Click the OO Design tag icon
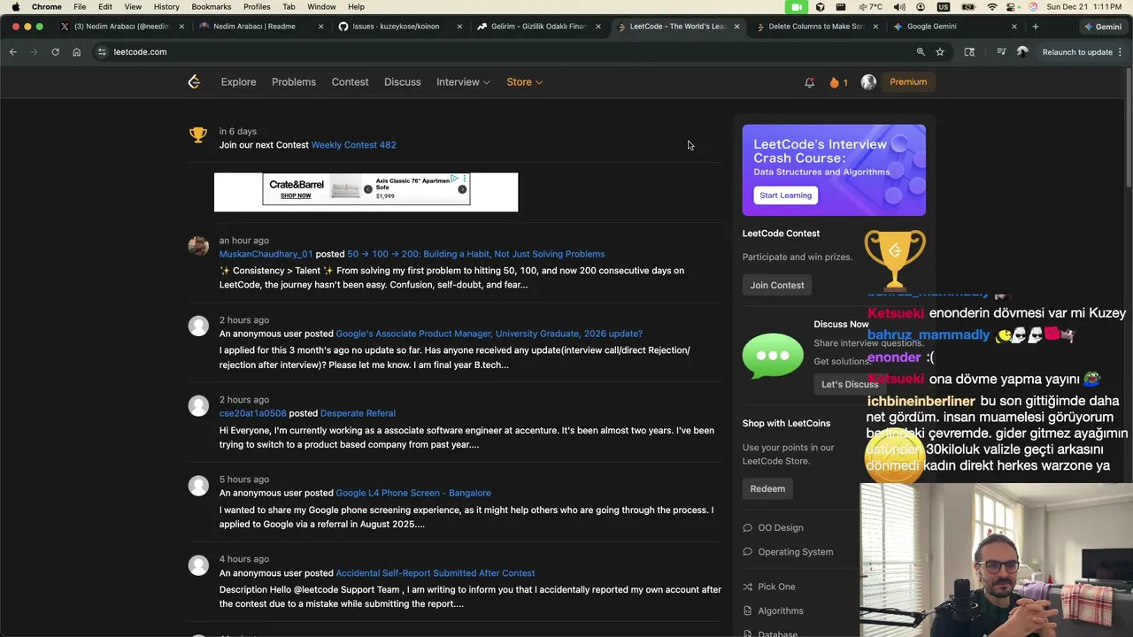The image size is (1133, 637). pos(748,528)
